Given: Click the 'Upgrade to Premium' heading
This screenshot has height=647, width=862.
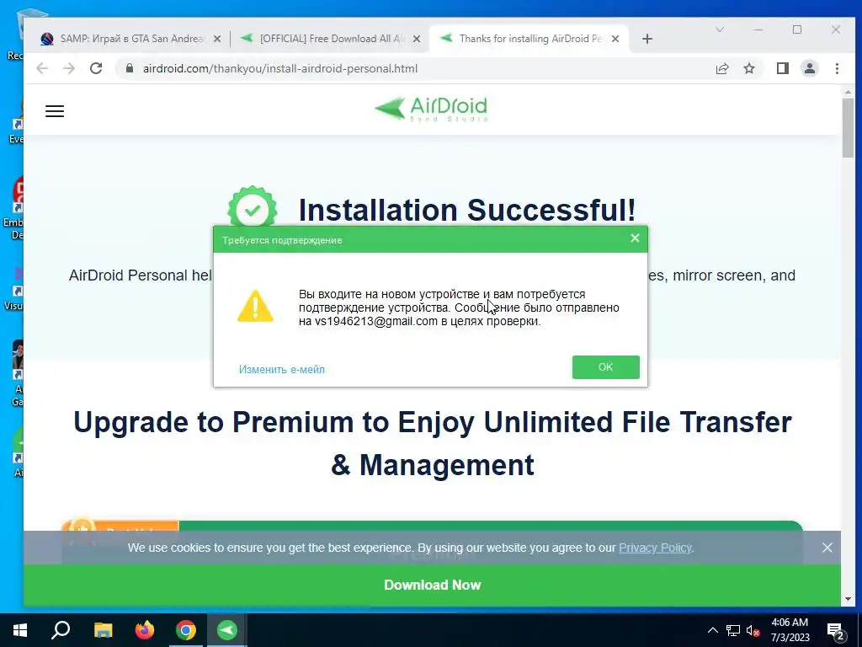Looking at the screenshot, I should (x=432, y=443).
